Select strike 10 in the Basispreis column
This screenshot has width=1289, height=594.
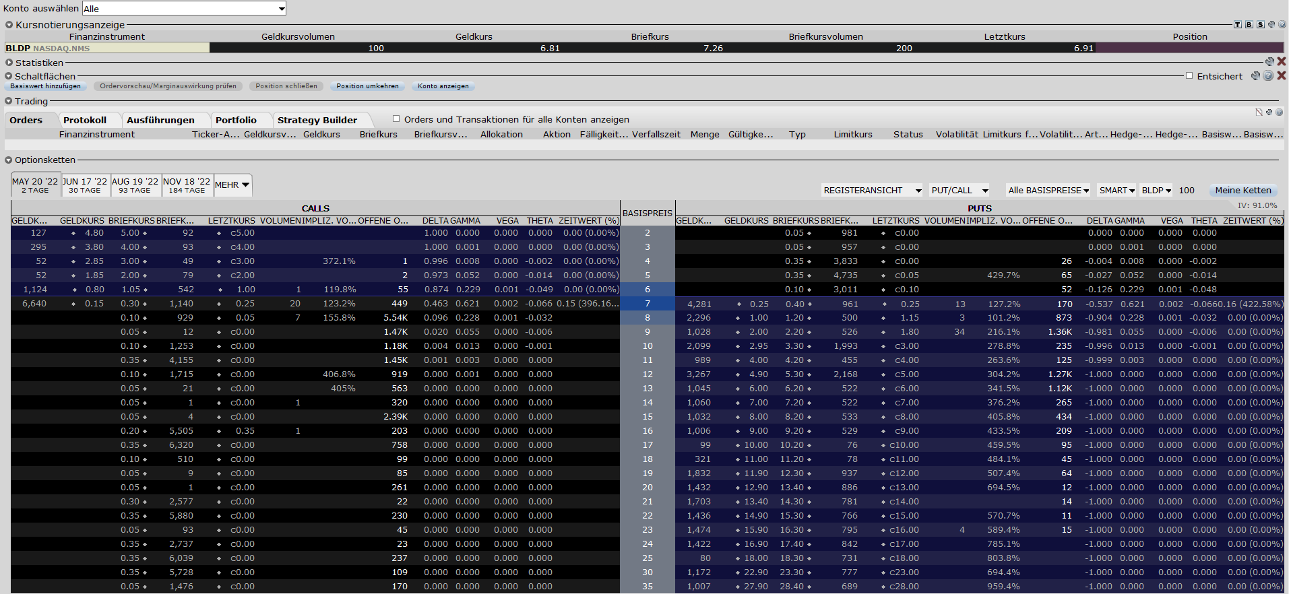[648, 346]
